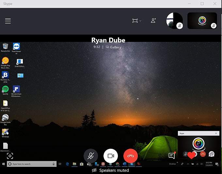Image resolution: width=222 pixels, height=174 pixels.
Task: Open the People icon in taskbar
Action: (x=182, y=164)
